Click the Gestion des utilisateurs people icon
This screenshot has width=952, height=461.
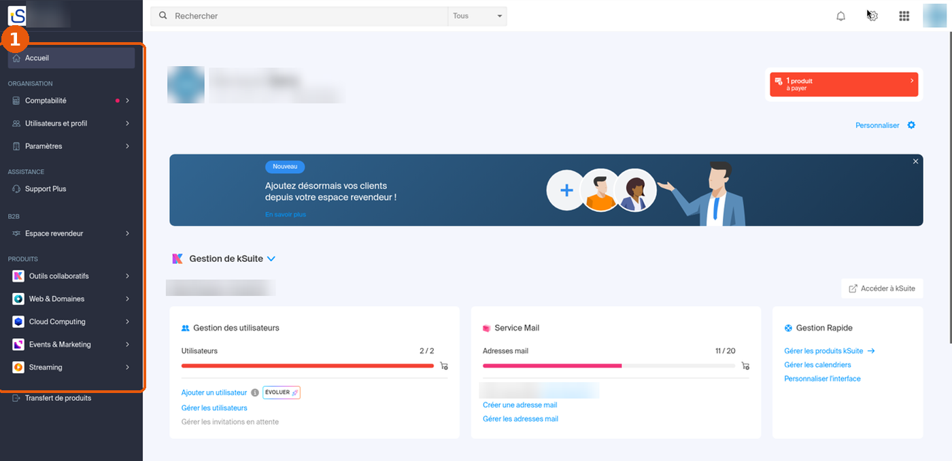tap(186, 328)
